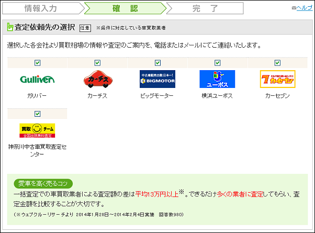Click the green icon beside 査定依頼先の選択
Viewport: 315px width, 233px height.
(x=10, y=27)
